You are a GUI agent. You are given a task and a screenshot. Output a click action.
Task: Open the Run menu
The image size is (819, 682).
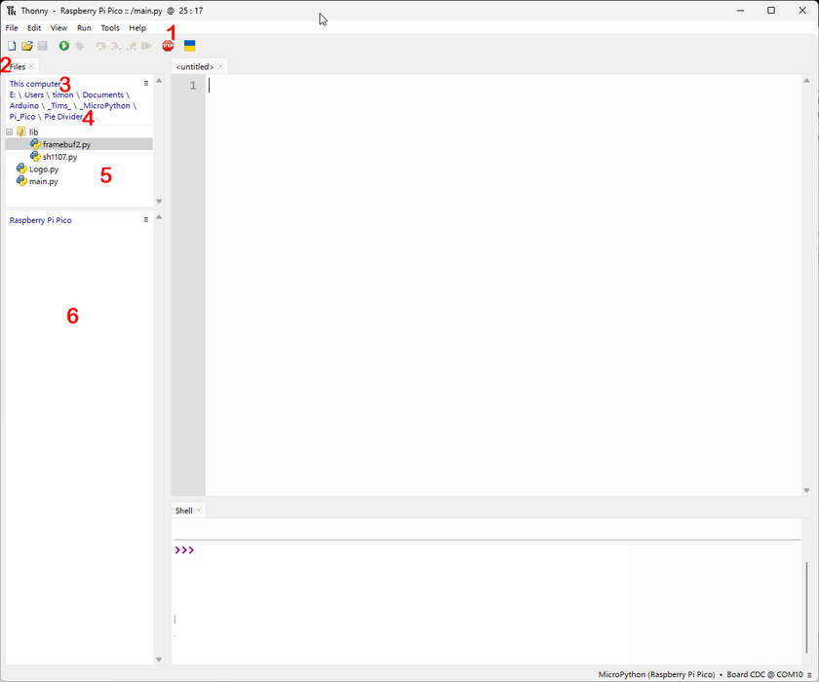pos(84,28)
